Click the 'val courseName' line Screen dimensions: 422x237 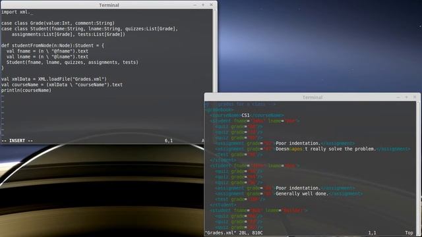pyautogui.click(x=62, y=85)
